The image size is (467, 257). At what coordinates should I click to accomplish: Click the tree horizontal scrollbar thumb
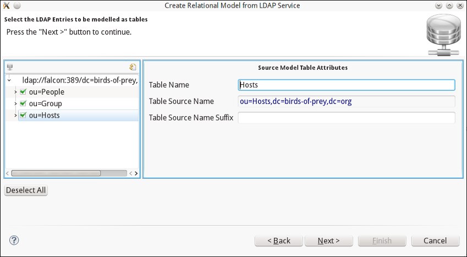tap(56, 173)
